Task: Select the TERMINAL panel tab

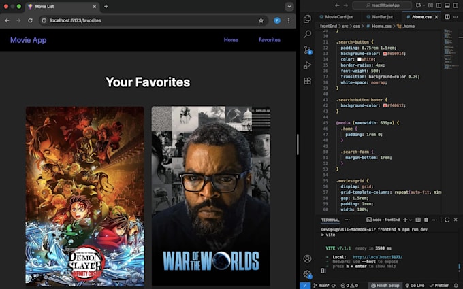Action: point(330,220)
